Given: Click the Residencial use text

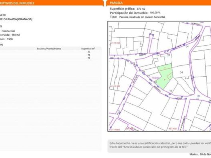Looking at the screenshot, I should pos(10,31).
